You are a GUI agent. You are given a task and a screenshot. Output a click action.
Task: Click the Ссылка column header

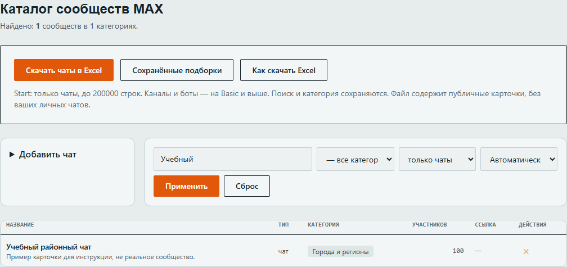tap(485, 225)
